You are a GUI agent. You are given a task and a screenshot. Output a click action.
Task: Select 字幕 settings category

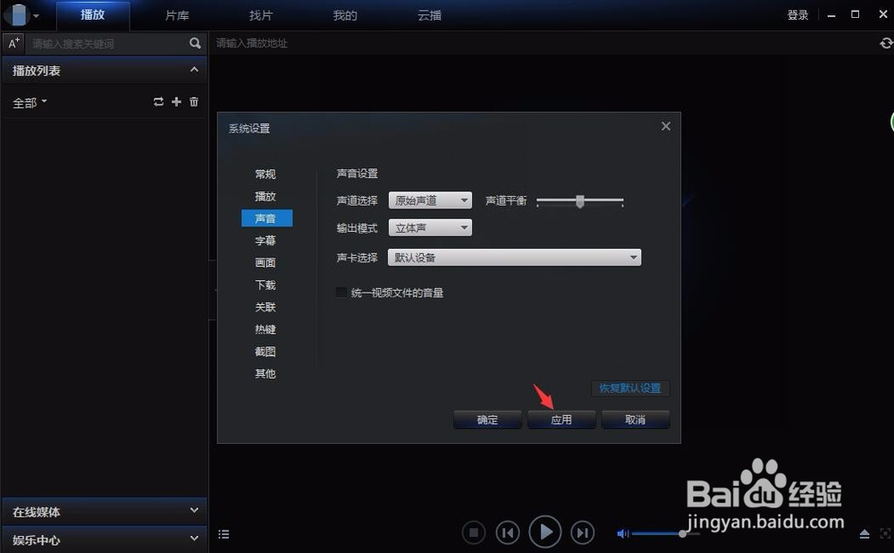(x=266, y=241)
